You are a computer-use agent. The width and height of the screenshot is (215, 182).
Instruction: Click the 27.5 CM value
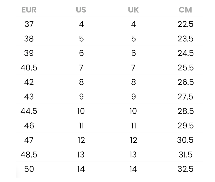(x=185, y=97)
